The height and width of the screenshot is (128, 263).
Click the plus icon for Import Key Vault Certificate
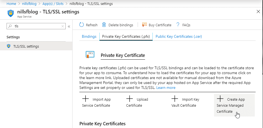click(175, 99)
